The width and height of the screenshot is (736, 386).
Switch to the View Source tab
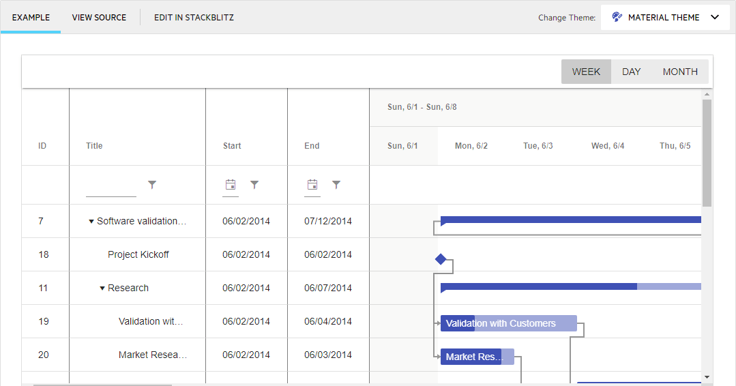click(99, 18)
